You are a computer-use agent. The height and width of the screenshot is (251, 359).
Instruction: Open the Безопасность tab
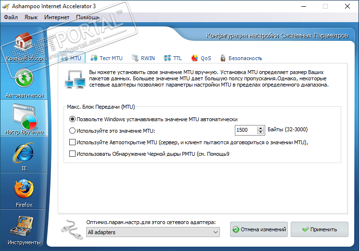point(241,58)
